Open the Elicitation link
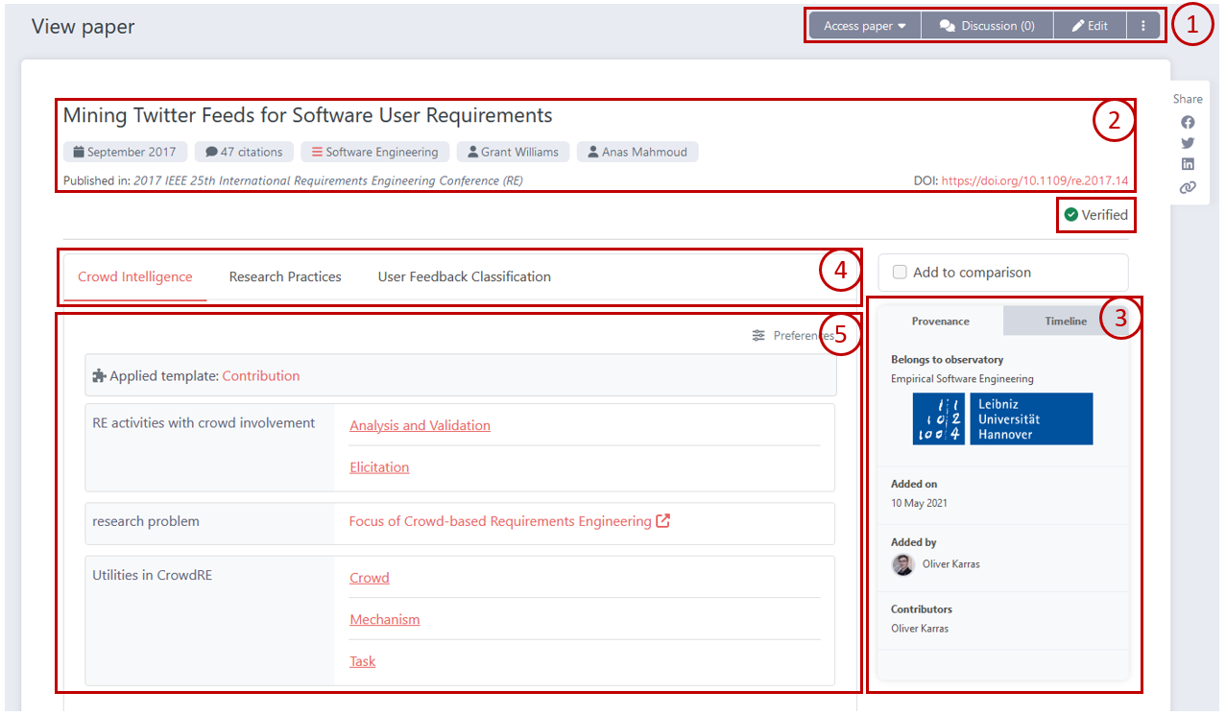 (379, 467)
